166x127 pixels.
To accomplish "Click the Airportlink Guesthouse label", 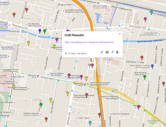I will pyautogui.click(x=75, y=11).
